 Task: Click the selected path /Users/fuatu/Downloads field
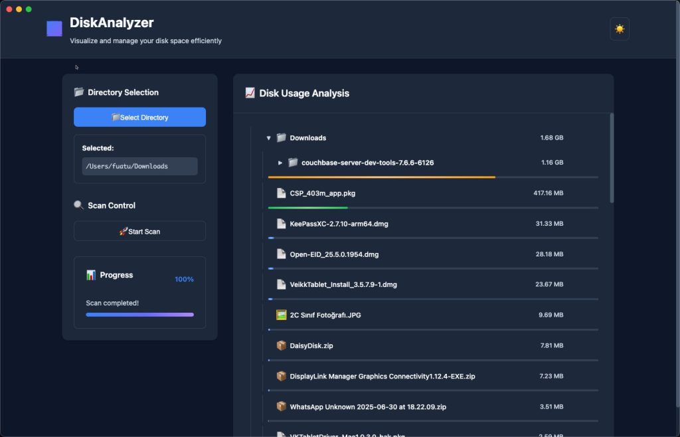[139, 166]
